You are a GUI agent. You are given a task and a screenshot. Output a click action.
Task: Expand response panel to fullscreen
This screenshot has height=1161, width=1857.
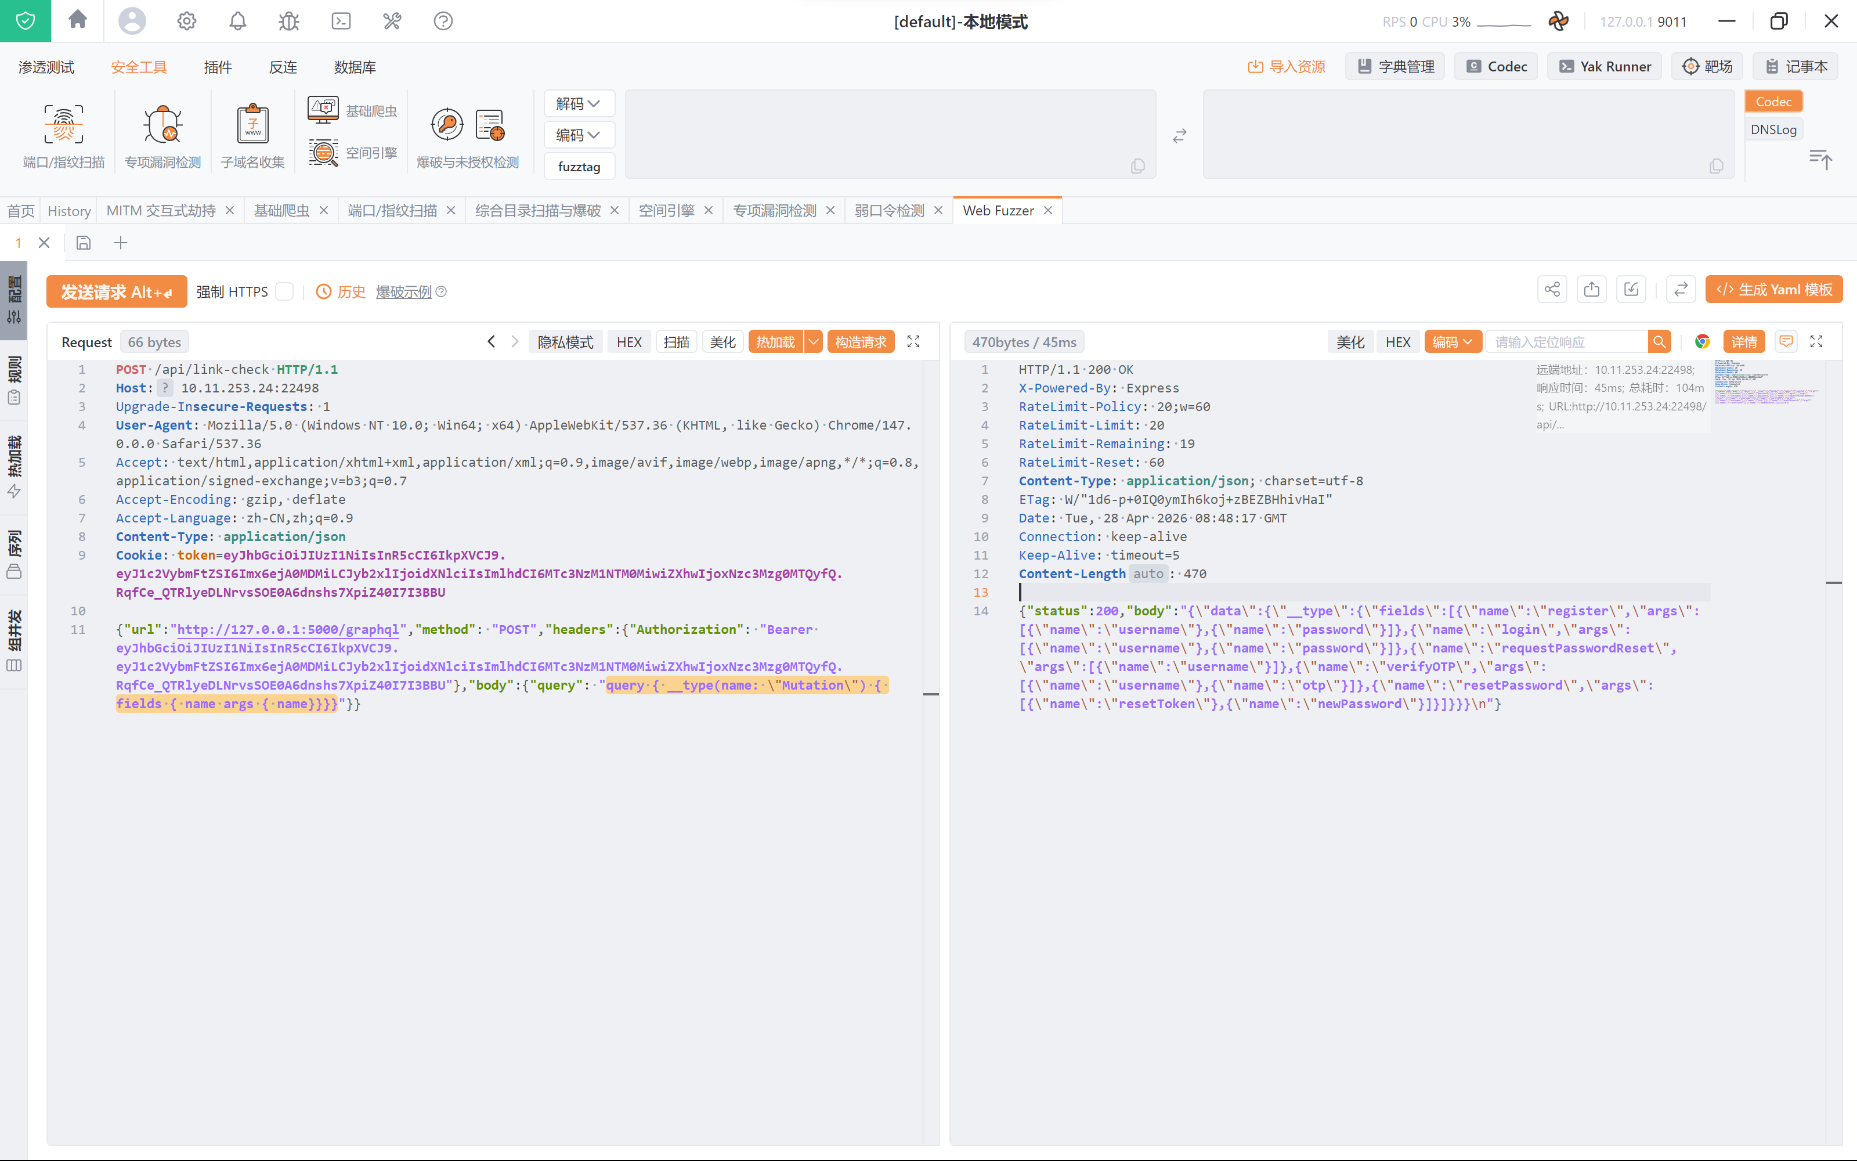(x=1816, y=342)
